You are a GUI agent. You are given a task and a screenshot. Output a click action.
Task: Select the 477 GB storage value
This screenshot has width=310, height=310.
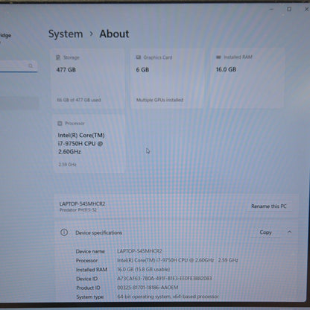pyautogui.click(x=66, y=70)
